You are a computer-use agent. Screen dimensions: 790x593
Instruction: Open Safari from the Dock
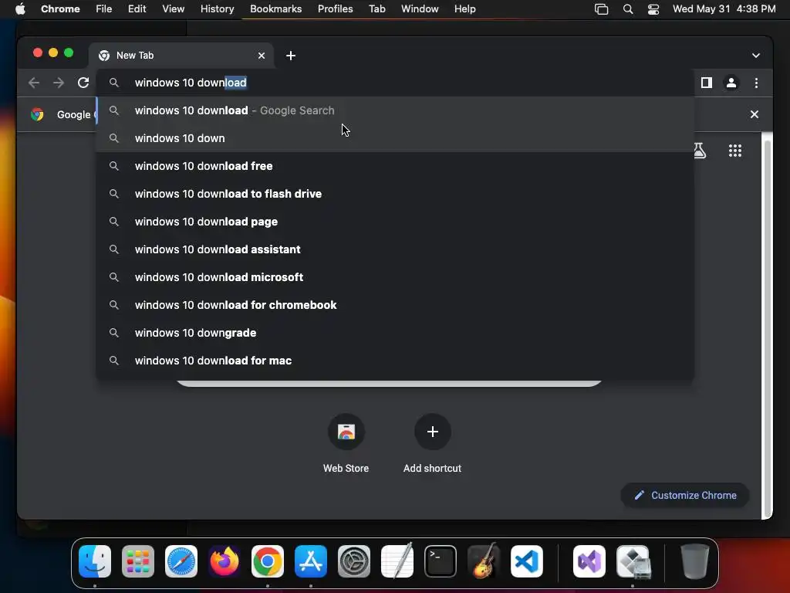(x=181, y=561)
